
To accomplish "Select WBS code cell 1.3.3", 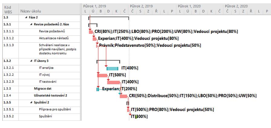I will [x=11, y=89].
